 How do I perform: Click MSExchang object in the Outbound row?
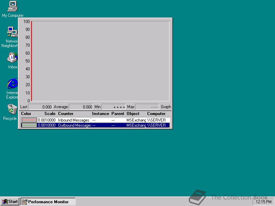coord(136,125)
